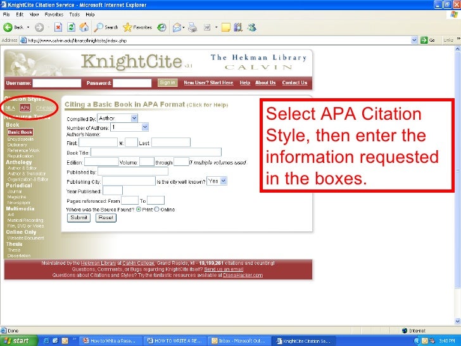Click the author First name field
The width and height of the screenshot is (461, 346).
98,143
